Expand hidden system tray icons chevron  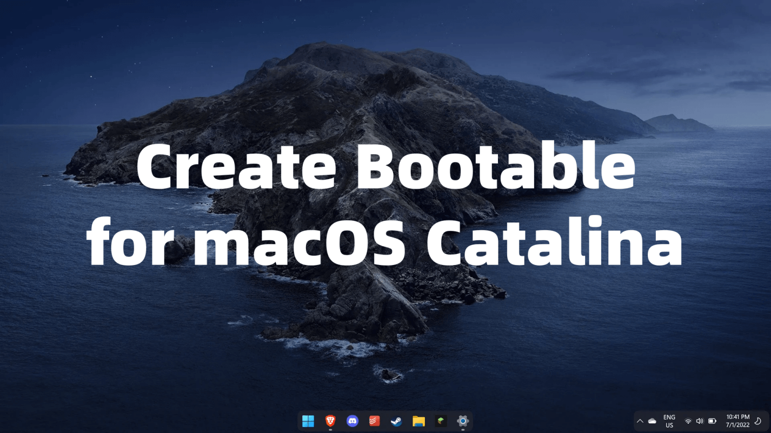pos(640,421)
